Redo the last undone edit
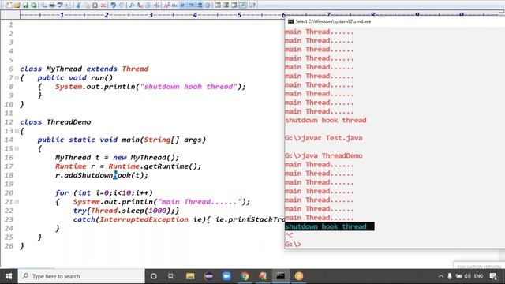Image resolution: width=505 pixels, height=284 pixels. (x=122, y=6)
